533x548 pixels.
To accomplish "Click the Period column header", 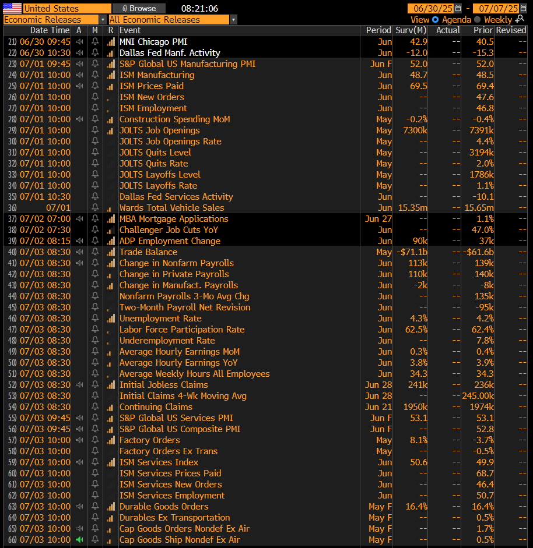I will (378, 30).
